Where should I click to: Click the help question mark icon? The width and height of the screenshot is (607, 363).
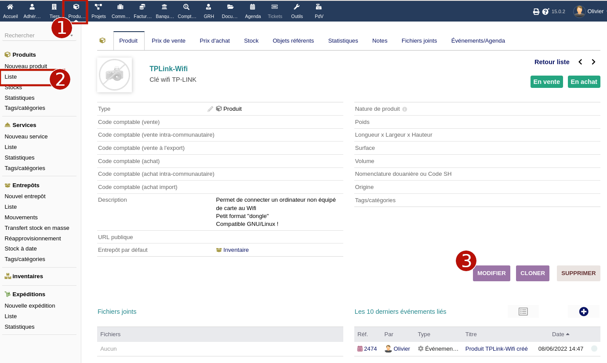point(545,11)
